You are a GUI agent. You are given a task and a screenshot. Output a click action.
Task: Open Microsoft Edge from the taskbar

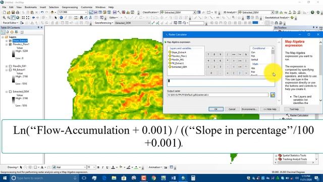tap(104, 178)
